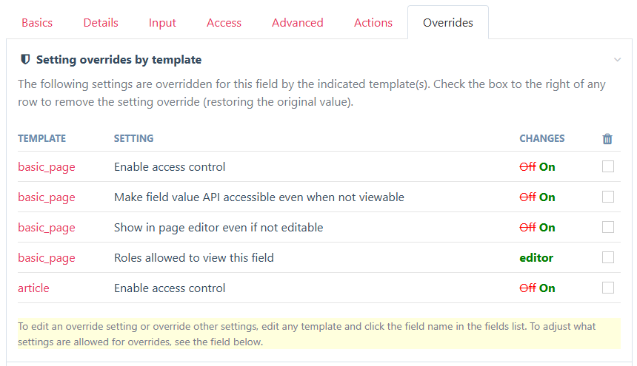Go to the Input tab
Viewport: 637px width, 366px height.
[162, 23]
